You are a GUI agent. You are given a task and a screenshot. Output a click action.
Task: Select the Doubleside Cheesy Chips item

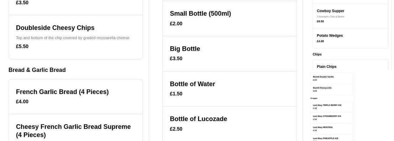[75, 37]
